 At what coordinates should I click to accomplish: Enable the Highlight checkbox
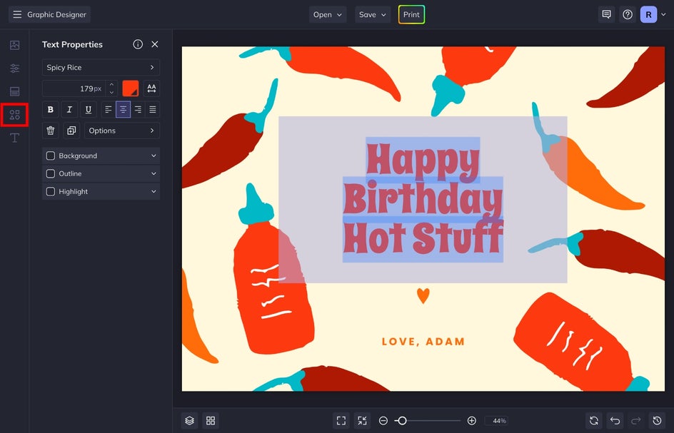[x=51, y=192]
